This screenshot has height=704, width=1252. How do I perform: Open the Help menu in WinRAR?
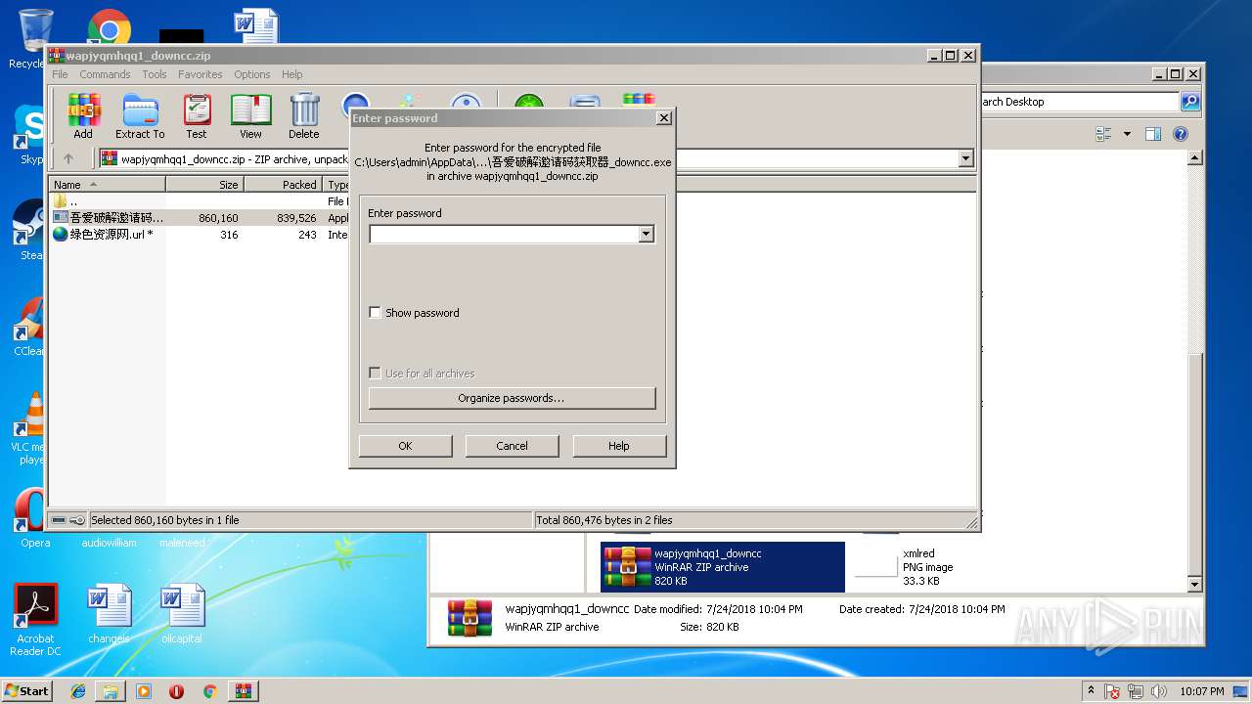pyautogui.click(x=291, y=74)
